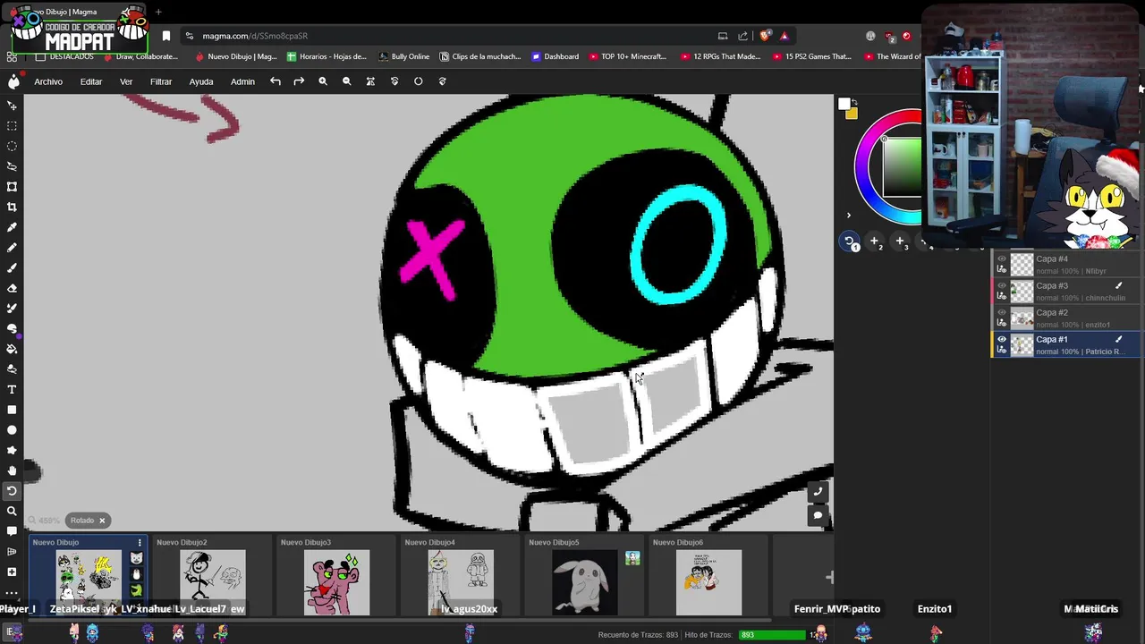Viewport: 1145px width, 644px height.
Task: Open the Filtrar menu
Action: coord(161,81)
